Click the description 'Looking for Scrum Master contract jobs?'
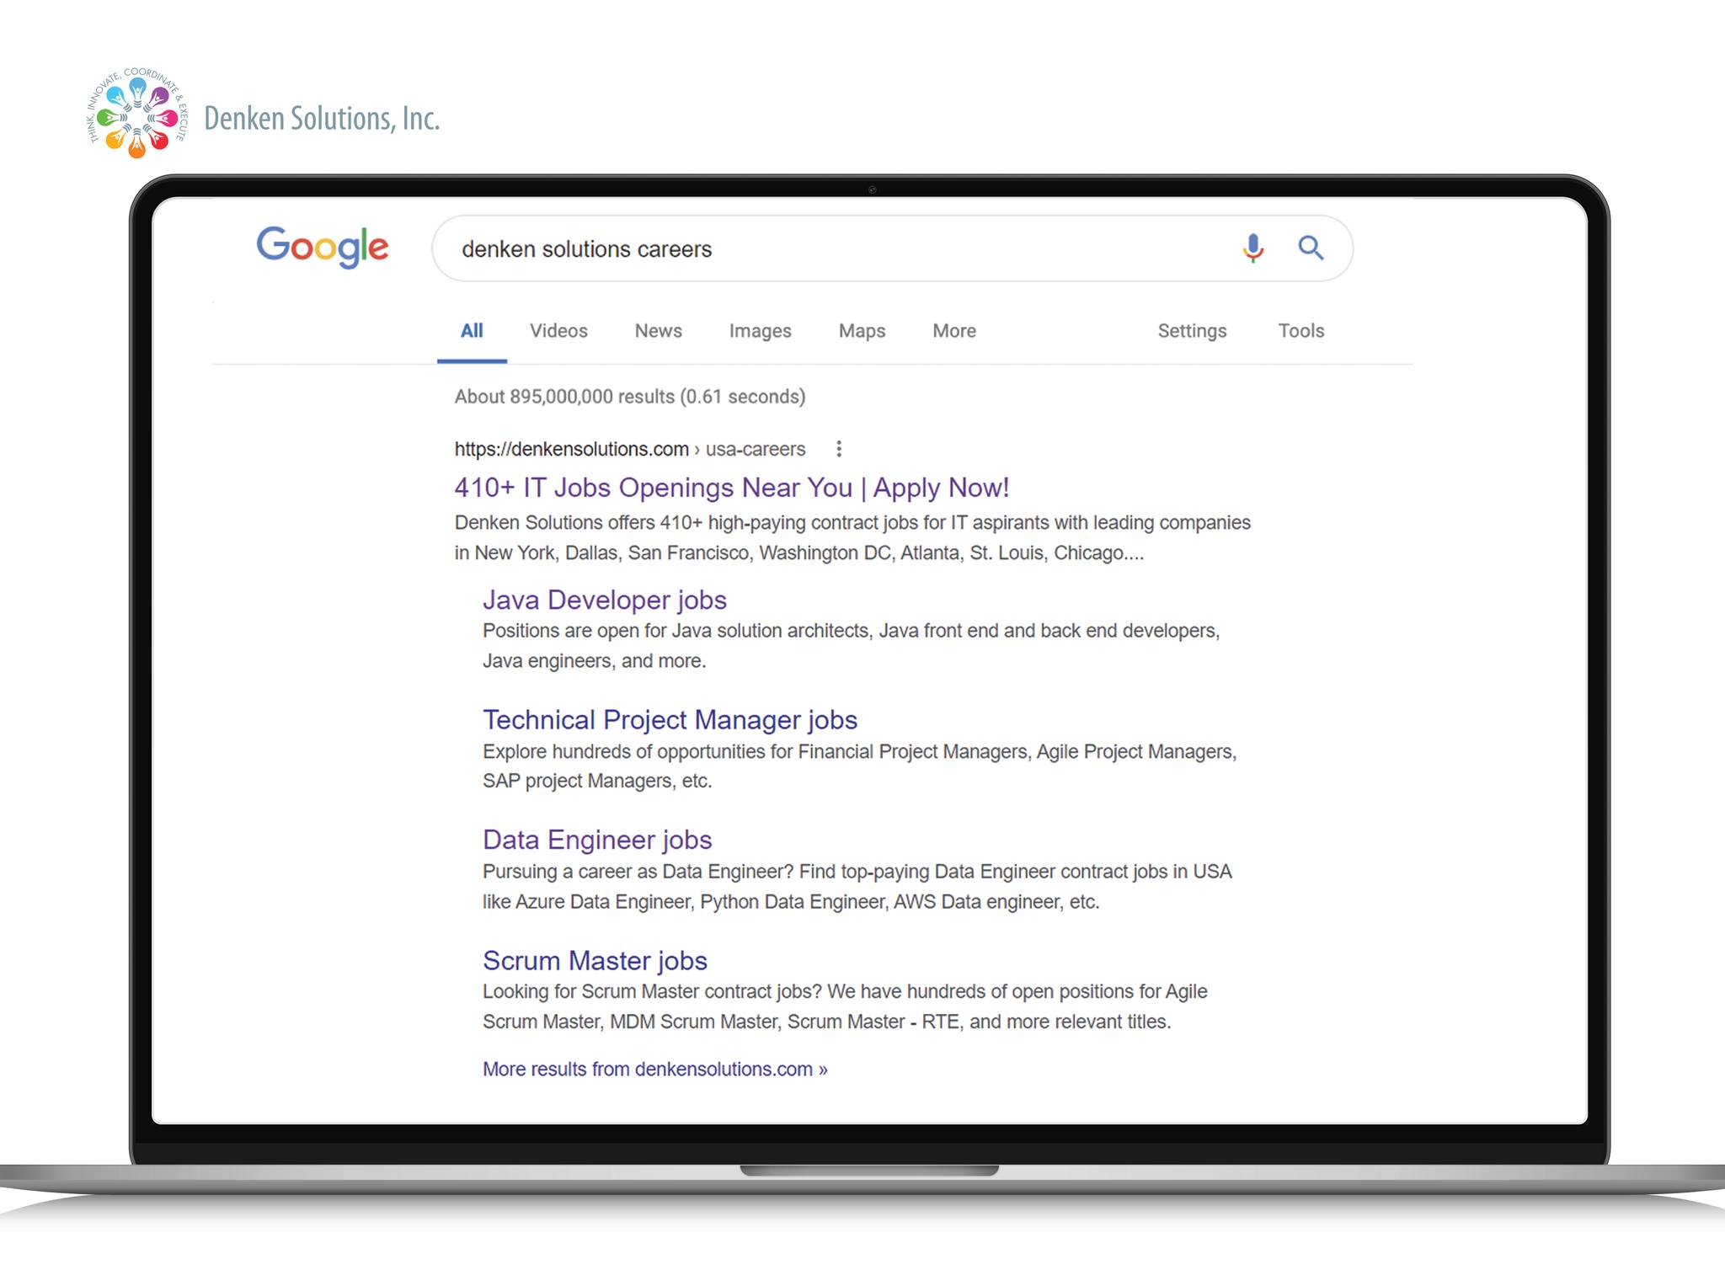This screenshot has height=1270, width=1725. tap(845, 1006)
